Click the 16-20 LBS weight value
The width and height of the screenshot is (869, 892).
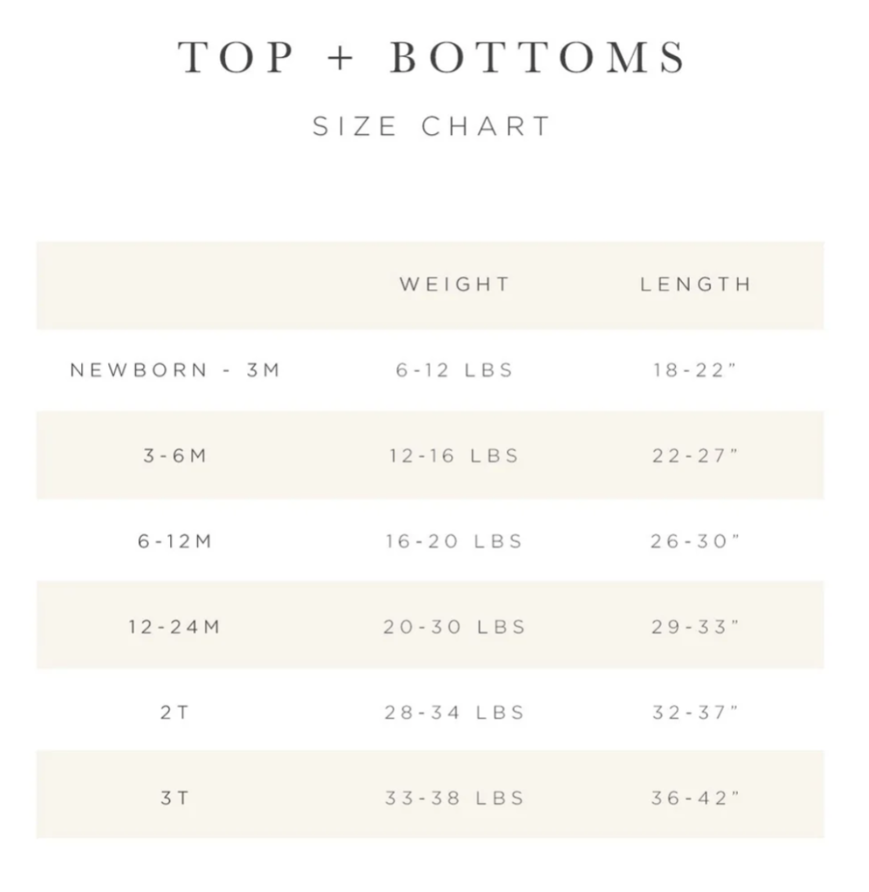click(454, 542)
